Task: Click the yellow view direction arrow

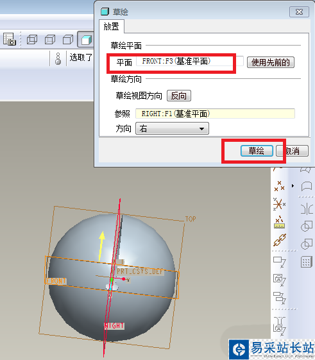Action: [101, 246]
